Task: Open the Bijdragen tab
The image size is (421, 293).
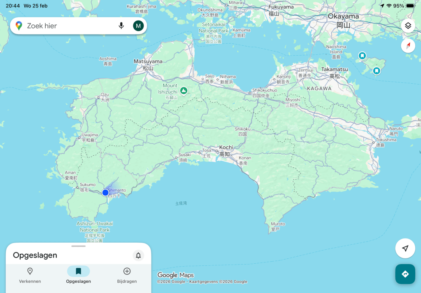Action: 127,275
